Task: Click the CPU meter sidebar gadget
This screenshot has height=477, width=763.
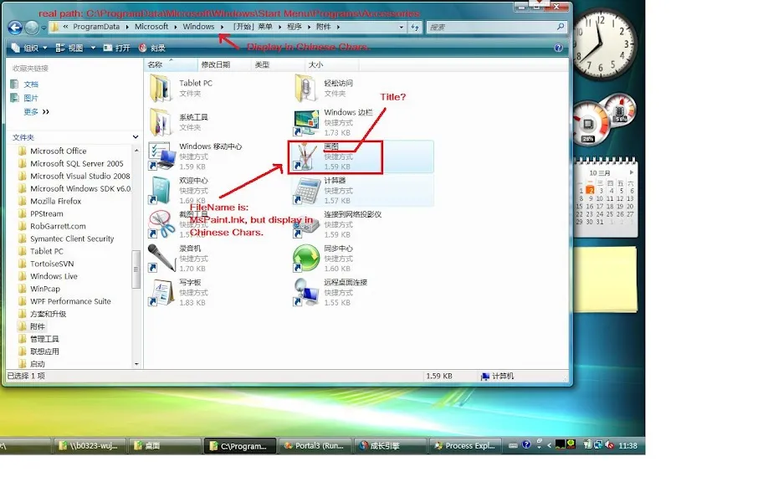Action: pos(591,124)
